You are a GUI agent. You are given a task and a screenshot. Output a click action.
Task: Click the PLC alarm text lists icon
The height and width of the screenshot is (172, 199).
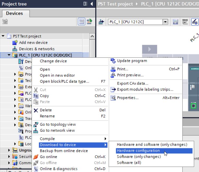[21, 137]
